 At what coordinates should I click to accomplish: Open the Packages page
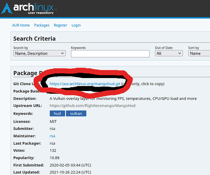[42, 25]
